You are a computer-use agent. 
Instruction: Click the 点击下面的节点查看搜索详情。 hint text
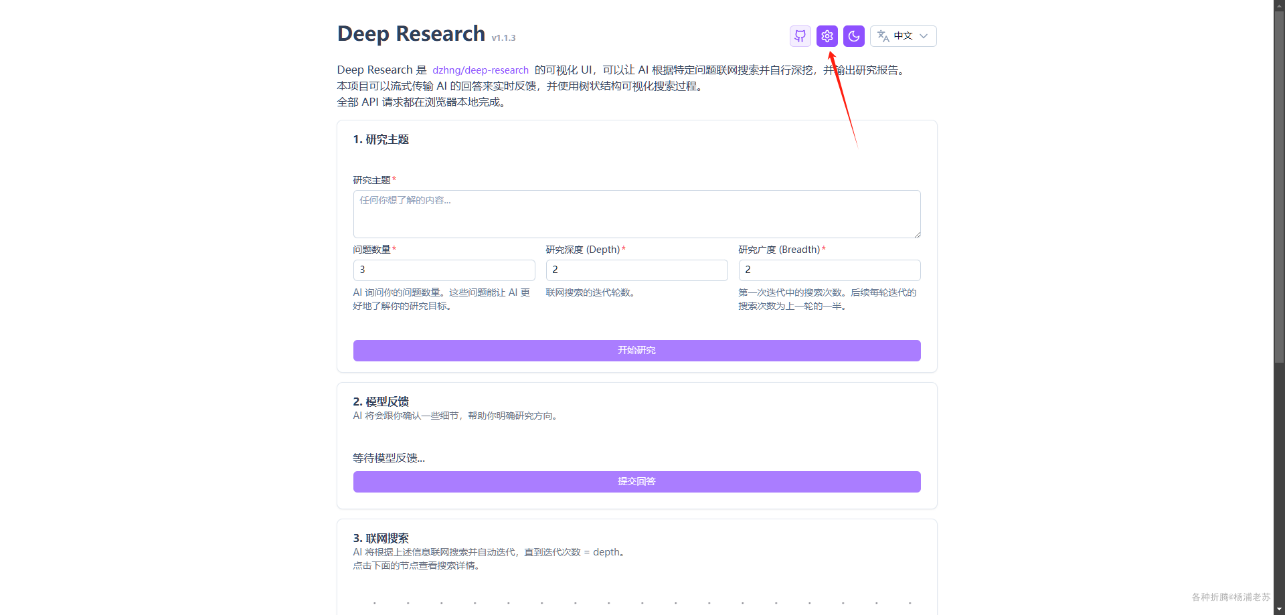tap(416, 565)
